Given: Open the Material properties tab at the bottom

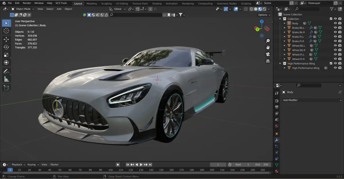Looking at the screenshot, I should click(x=277, y=171).
